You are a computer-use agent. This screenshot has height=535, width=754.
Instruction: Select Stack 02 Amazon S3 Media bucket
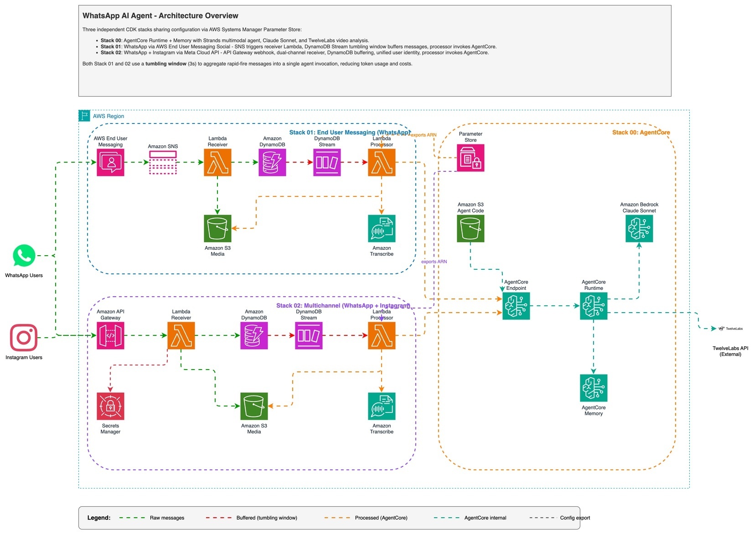pos(254,406)
